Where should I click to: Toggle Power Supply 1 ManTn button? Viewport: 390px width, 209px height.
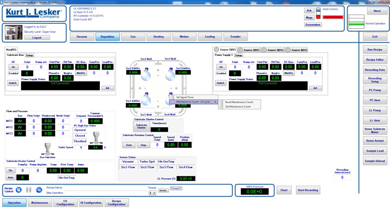coord(289,73)
